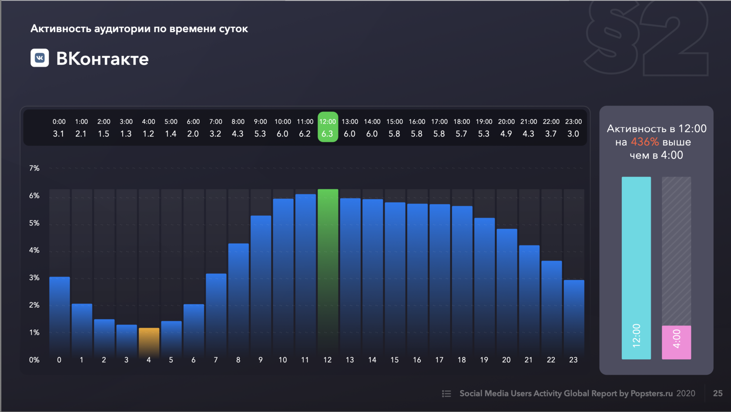Click the blue bar for hour 9
The image size is (731, 412).
click(x=261, y=287)
